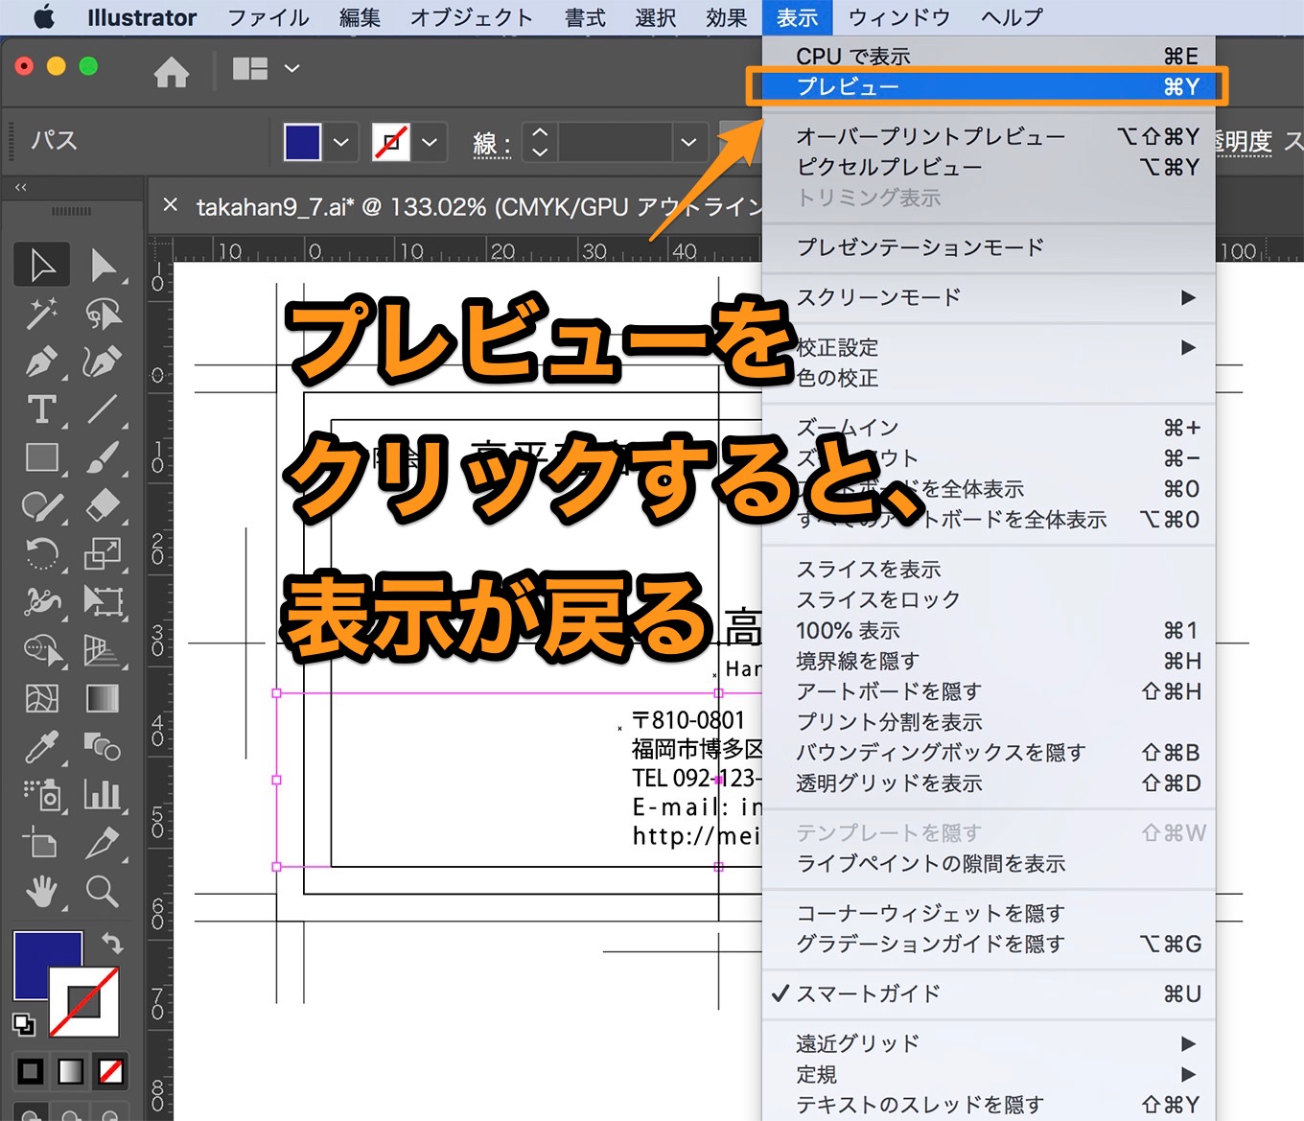
Task: Open the stroke weight dropdown
Action: coord(688,143)
